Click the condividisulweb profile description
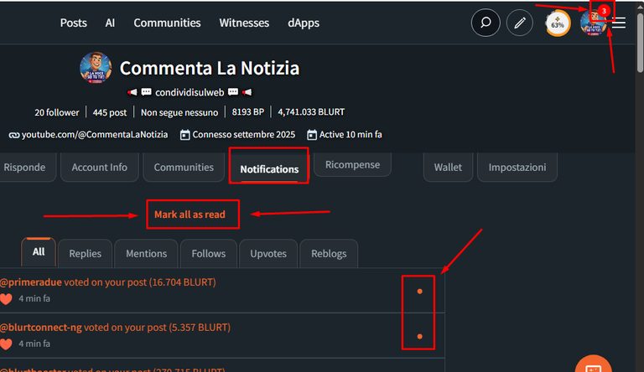Image resolution: width=644 pixels, height=372 pixels. [190, 92]
